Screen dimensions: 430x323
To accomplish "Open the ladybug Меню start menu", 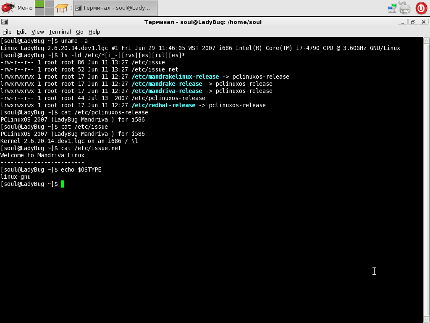I will pos(17,8).
